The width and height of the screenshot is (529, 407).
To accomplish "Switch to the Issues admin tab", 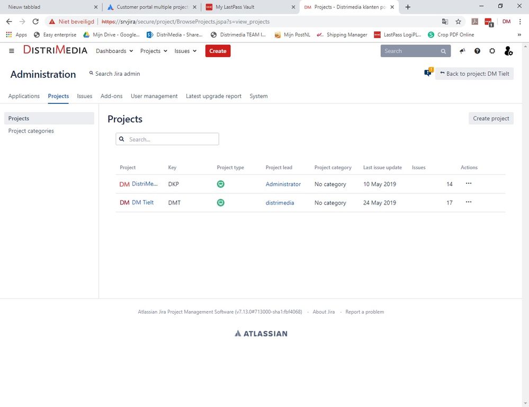I will tap(84, 96).
